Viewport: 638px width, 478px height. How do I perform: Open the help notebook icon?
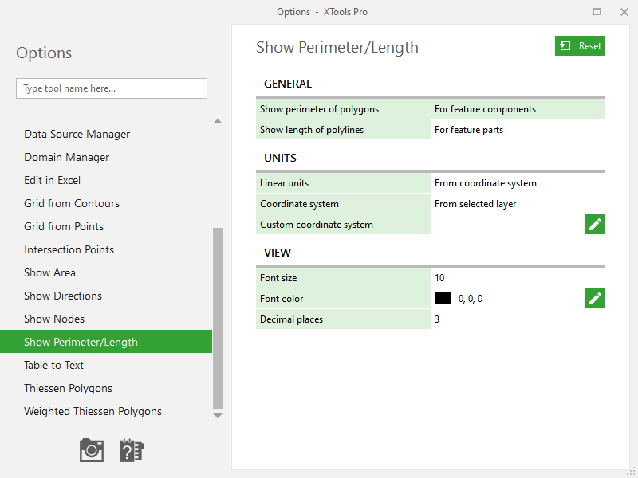[131, 450]
